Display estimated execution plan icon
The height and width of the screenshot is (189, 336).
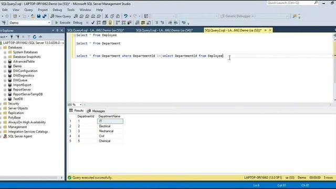pyautogui.click(x=99, y=23)
